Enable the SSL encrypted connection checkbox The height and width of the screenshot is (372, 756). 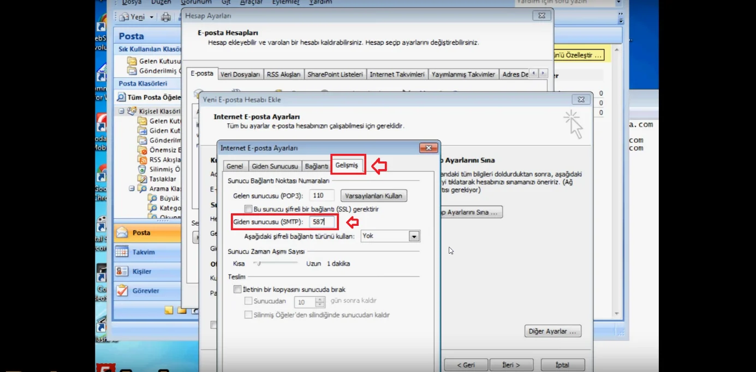248,209
